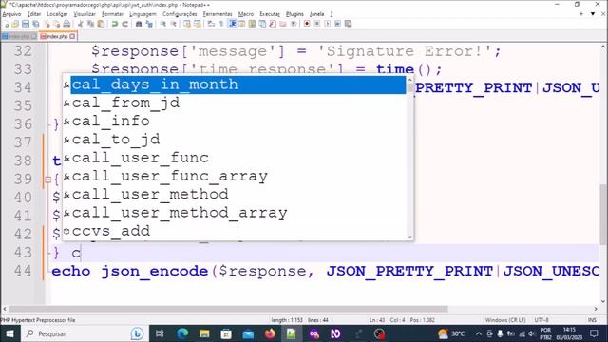608x342 pixels.
Task: Click the Print toolbar icon
Action: [x=66, y=24]
